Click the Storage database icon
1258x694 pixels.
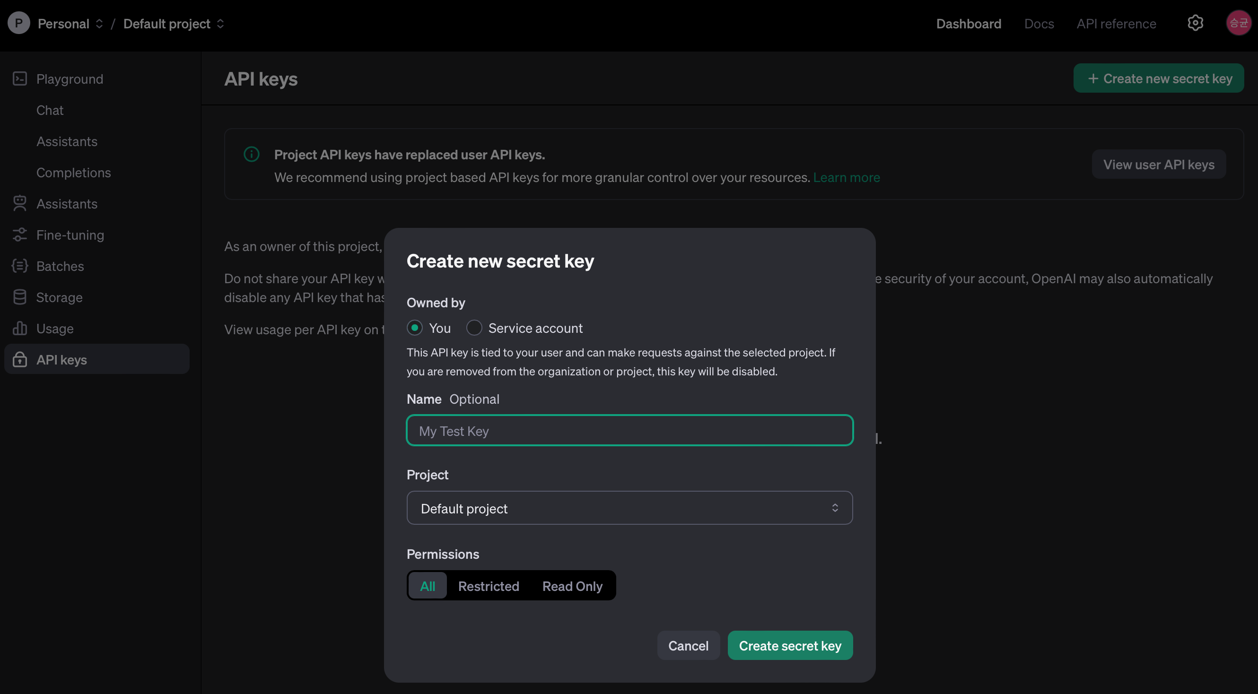pyautogui.click(x=19, y=297)
